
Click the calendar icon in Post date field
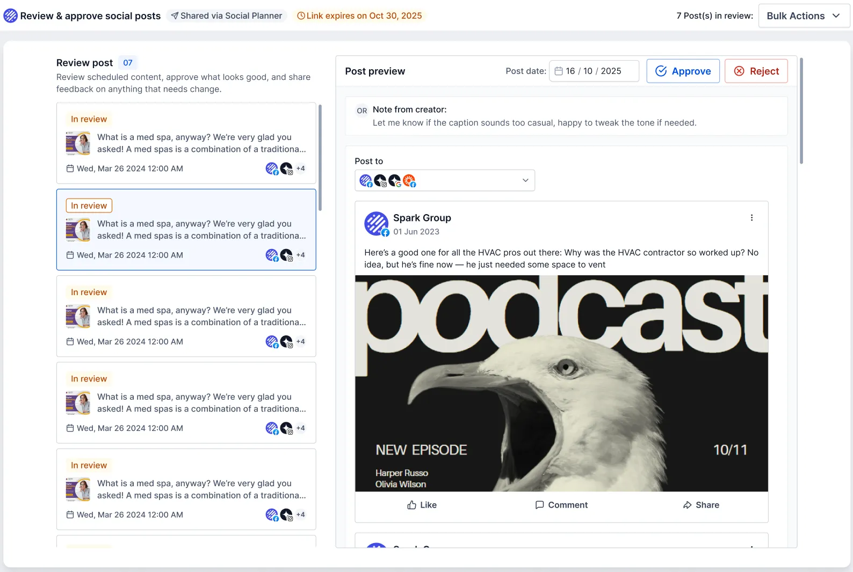pyautogui.click(x=559, y=71)
